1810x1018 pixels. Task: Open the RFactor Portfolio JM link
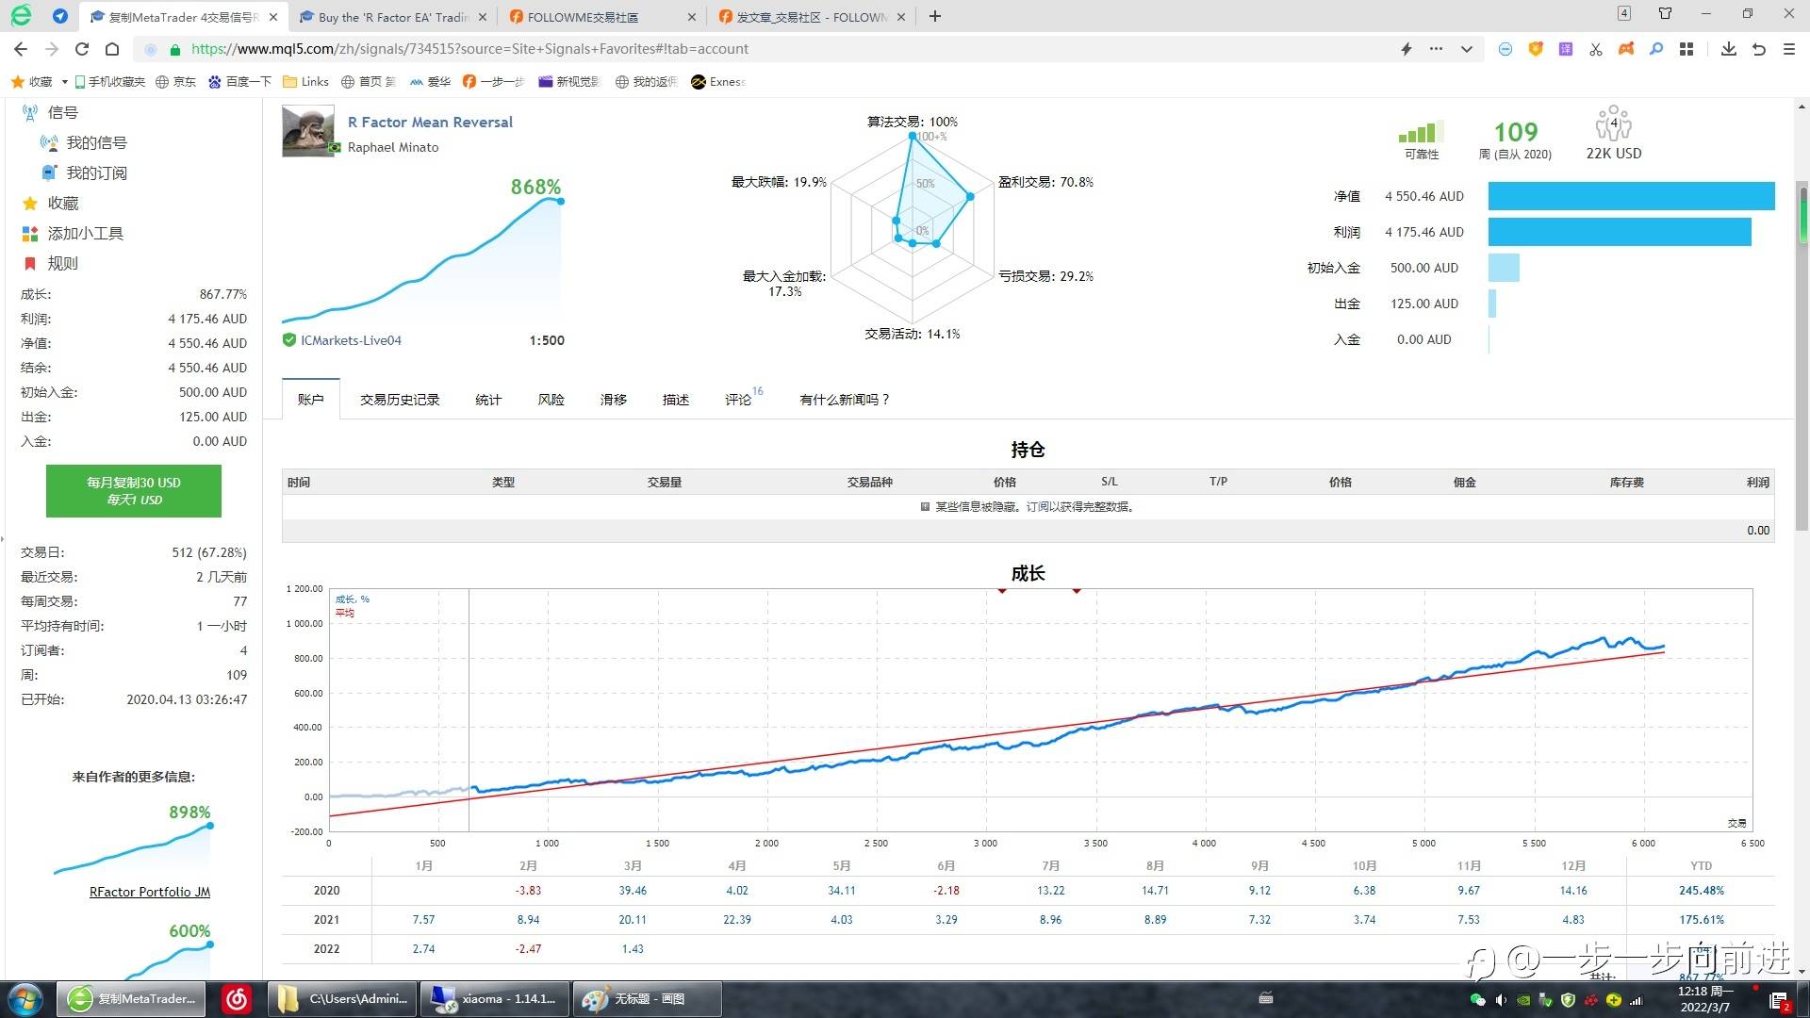[150, 892]
